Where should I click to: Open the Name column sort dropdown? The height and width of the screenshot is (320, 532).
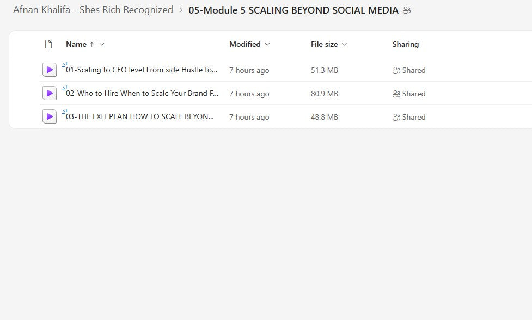point(101,44)
